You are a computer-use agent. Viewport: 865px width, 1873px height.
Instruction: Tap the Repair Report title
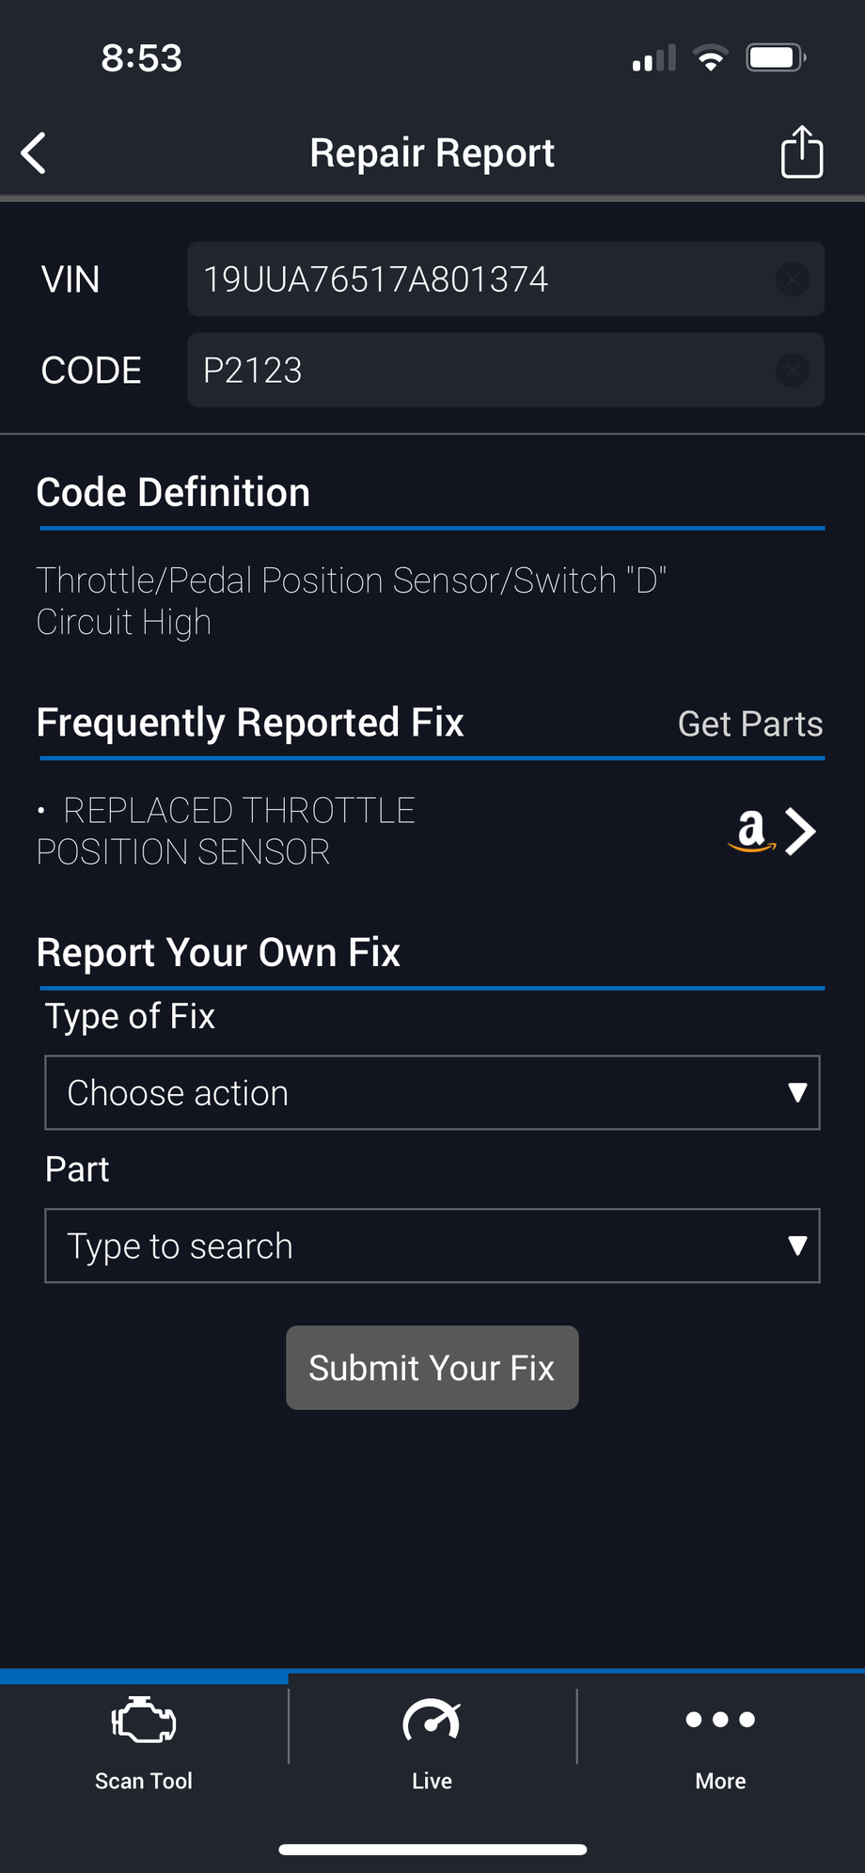[x=432, y=153]
